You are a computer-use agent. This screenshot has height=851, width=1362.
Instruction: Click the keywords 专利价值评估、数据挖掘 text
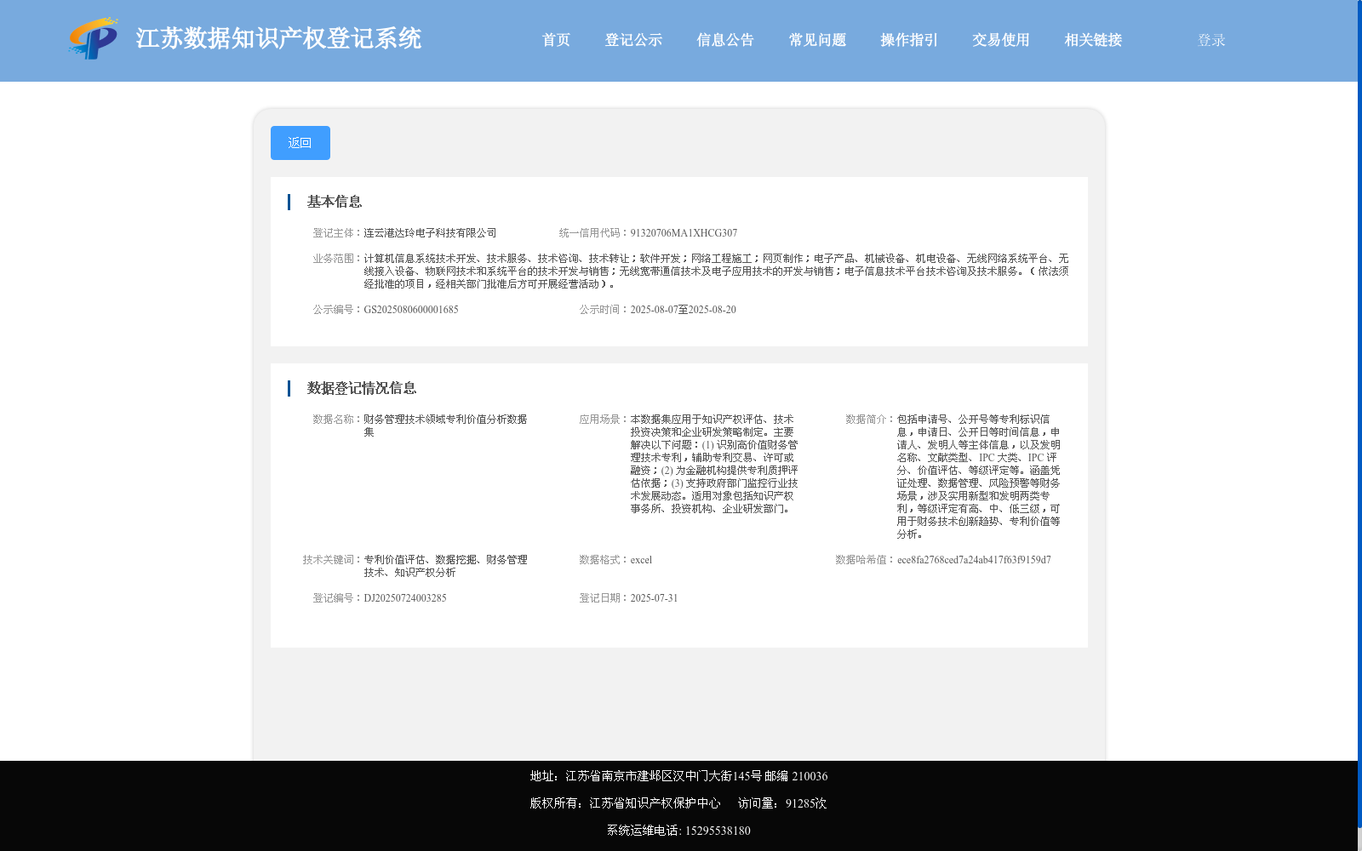pos(445,566)
